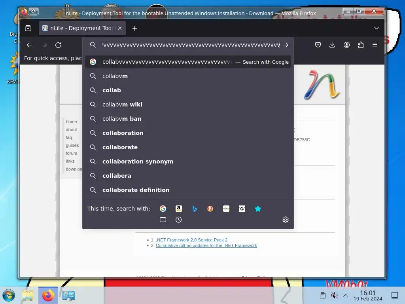Focus the address bar text field
Screen dimensions: 405x304
click(x=191, y=45)
